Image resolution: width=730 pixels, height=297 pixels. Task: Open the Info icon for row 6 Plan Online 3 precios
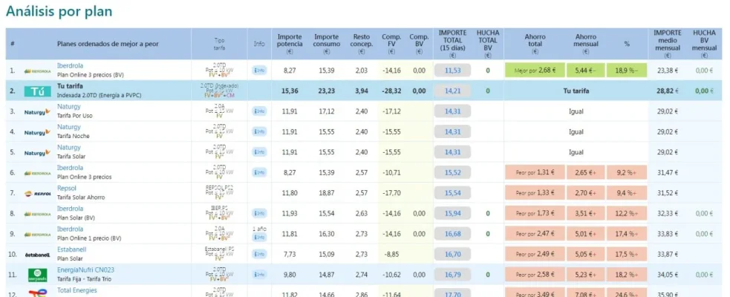pyautogui.click(x=259, y=173)
